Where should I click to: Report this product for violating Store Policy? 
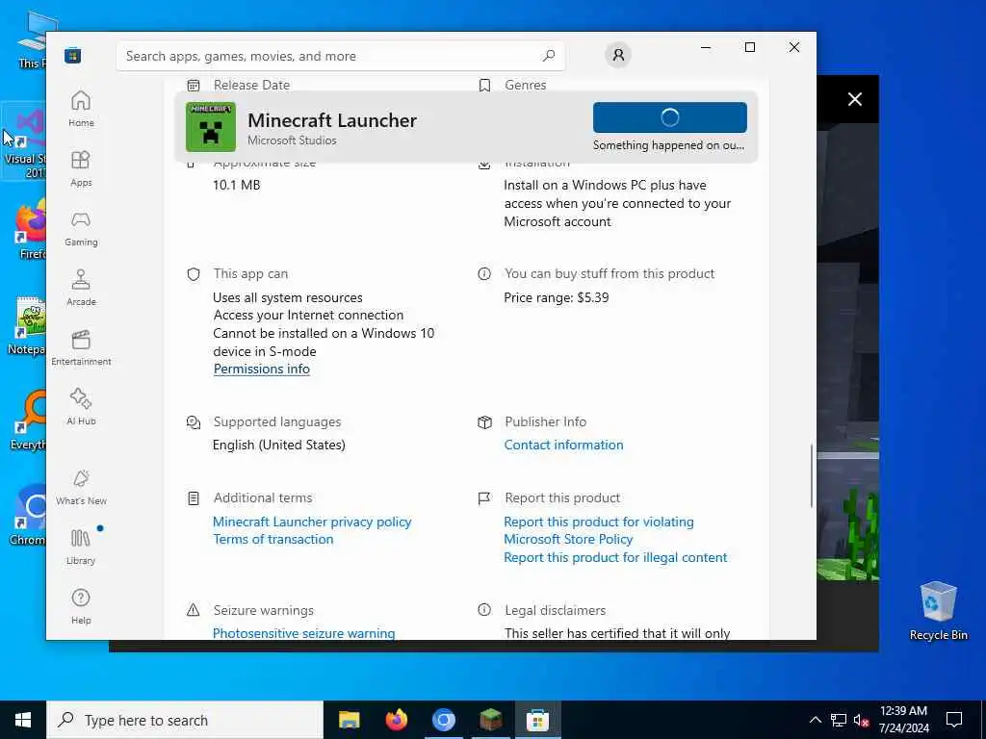click(599, 530)
